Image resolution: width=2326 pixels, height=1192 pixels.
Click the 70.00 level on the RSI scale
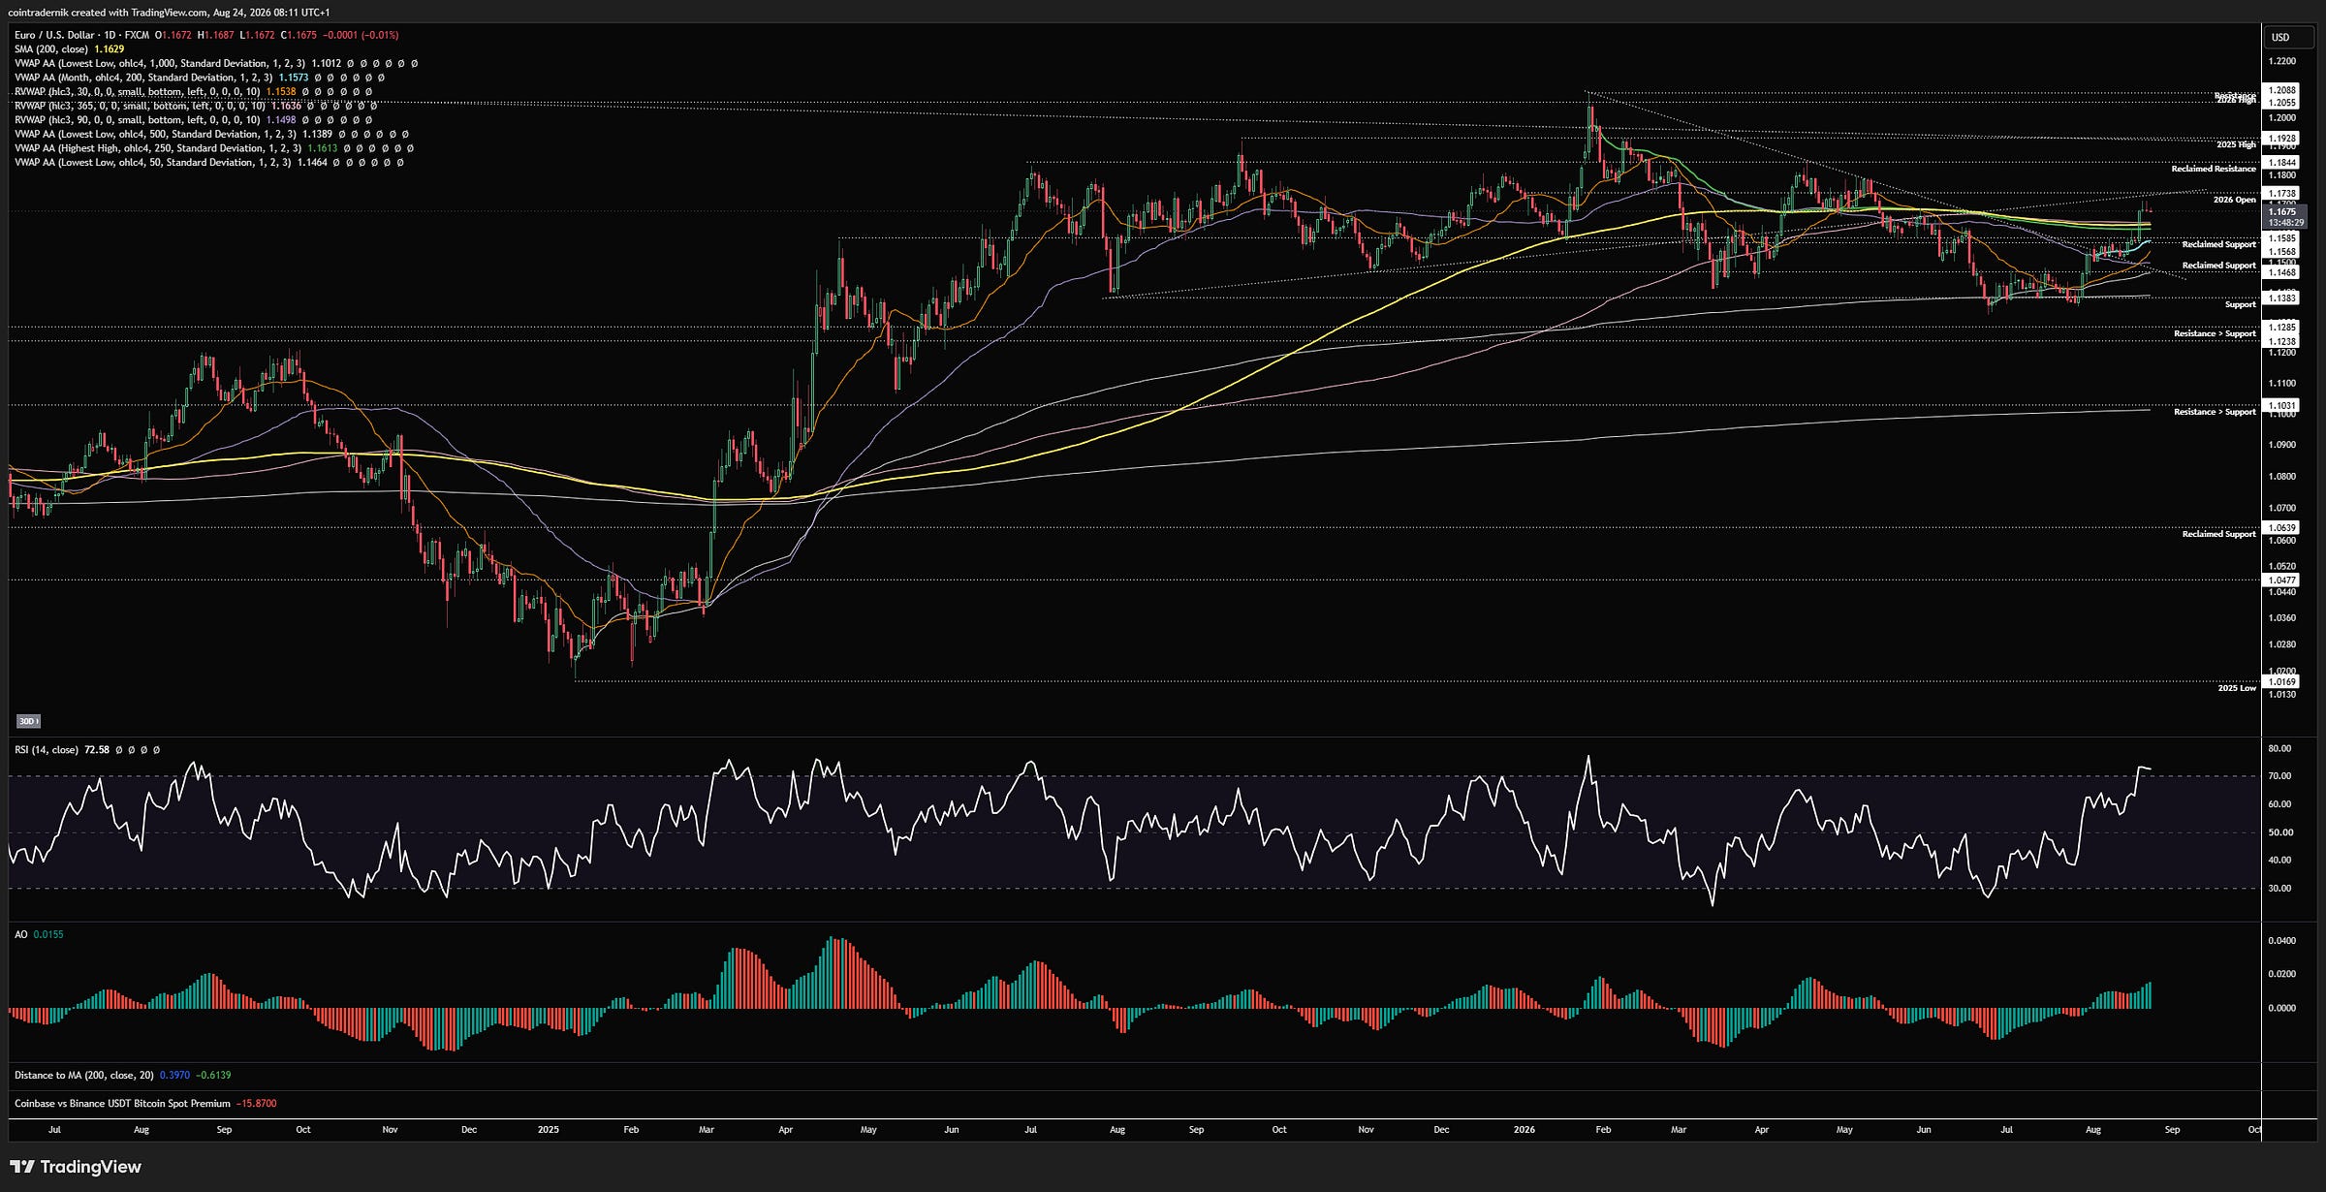[2279, 776]
